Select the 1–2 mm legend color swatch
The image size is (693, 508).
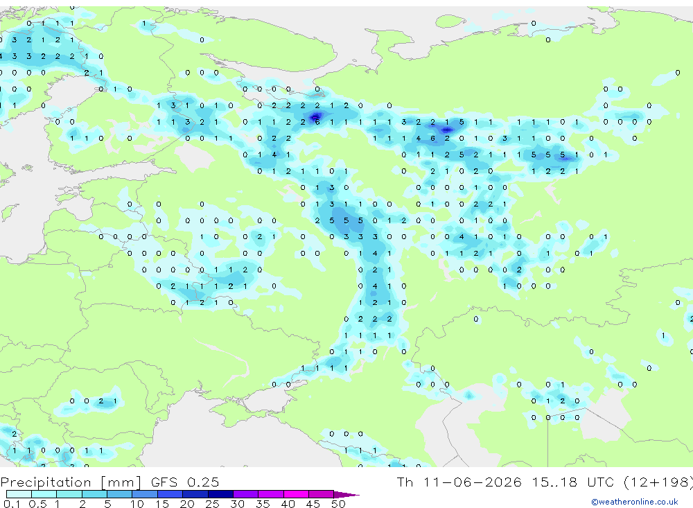(x=69, y=494)
